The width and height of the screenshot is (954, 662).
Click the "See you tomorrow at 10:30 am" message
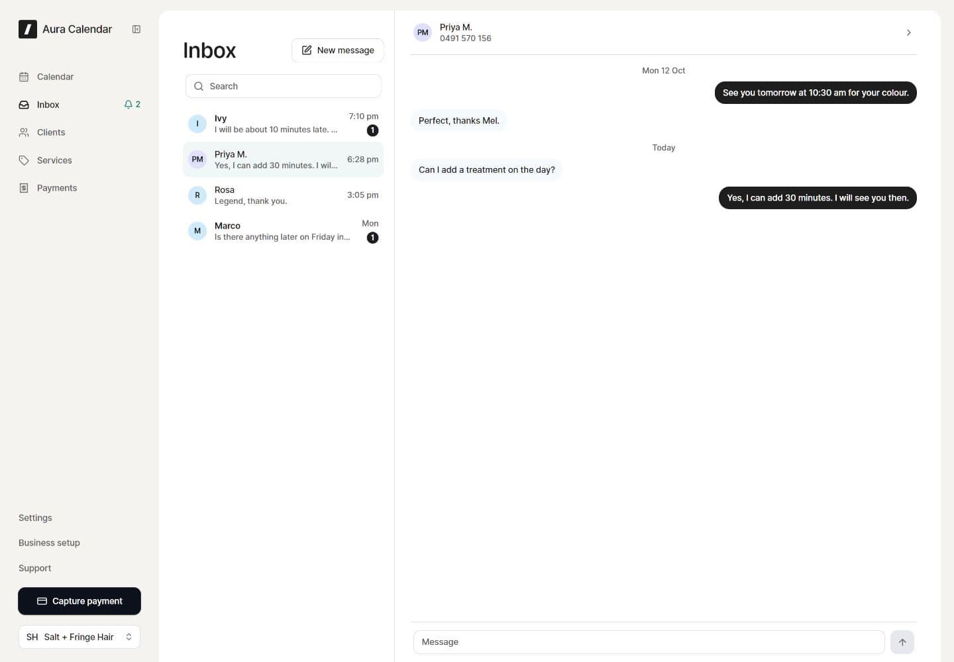tap(816, 93)
